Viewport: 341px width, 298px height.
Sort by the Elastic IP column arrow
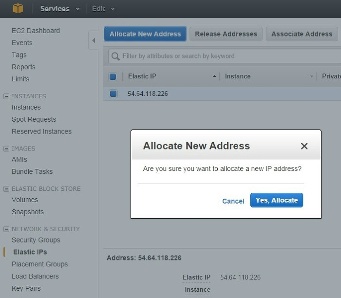tap(214, 76)
